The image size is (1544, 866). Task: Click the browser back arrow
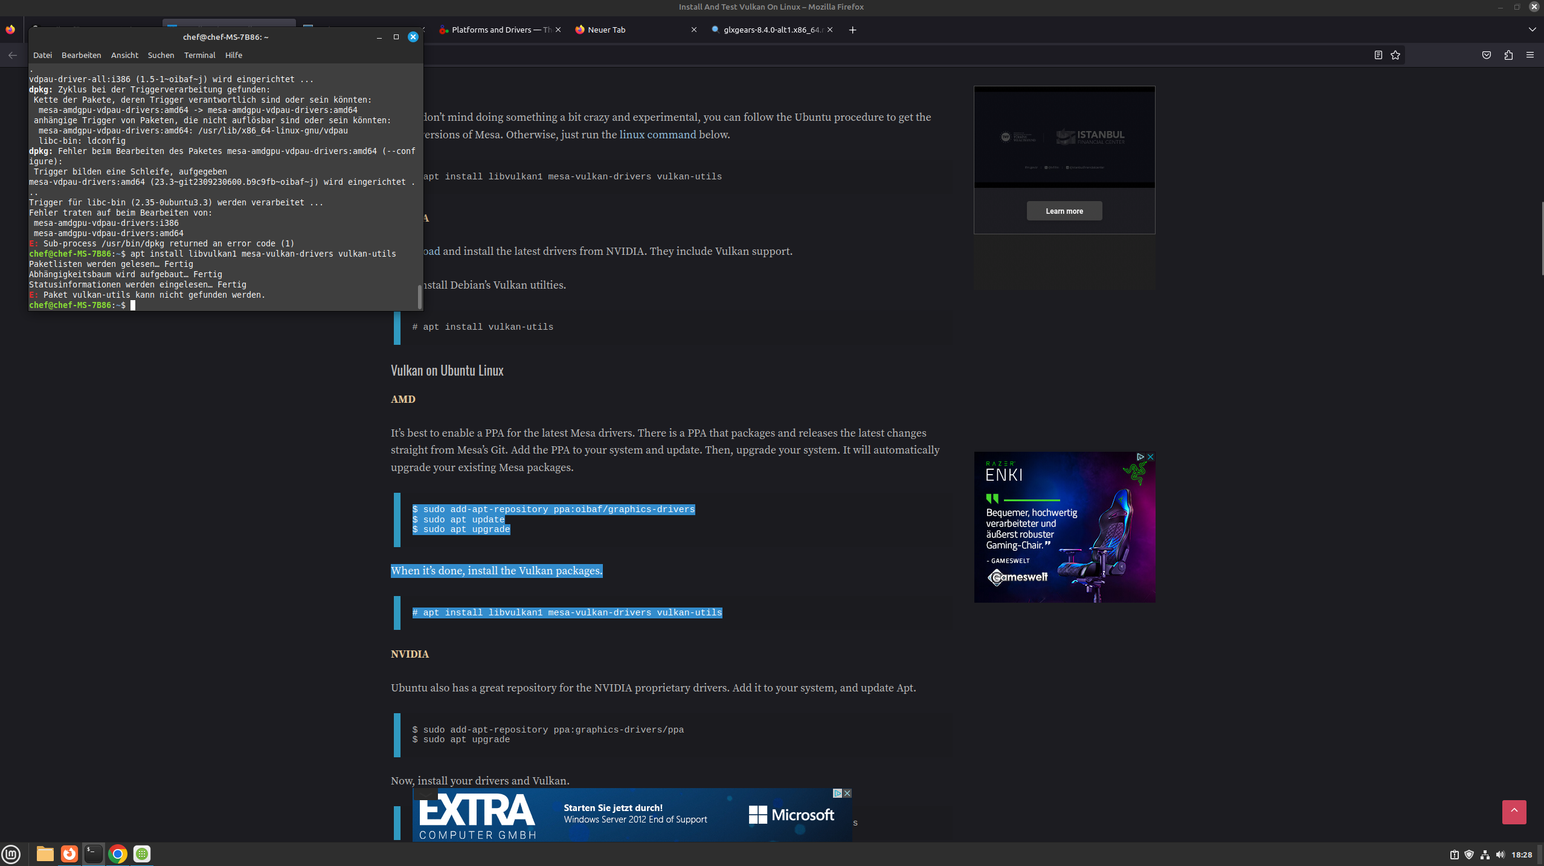pos(13,55)
